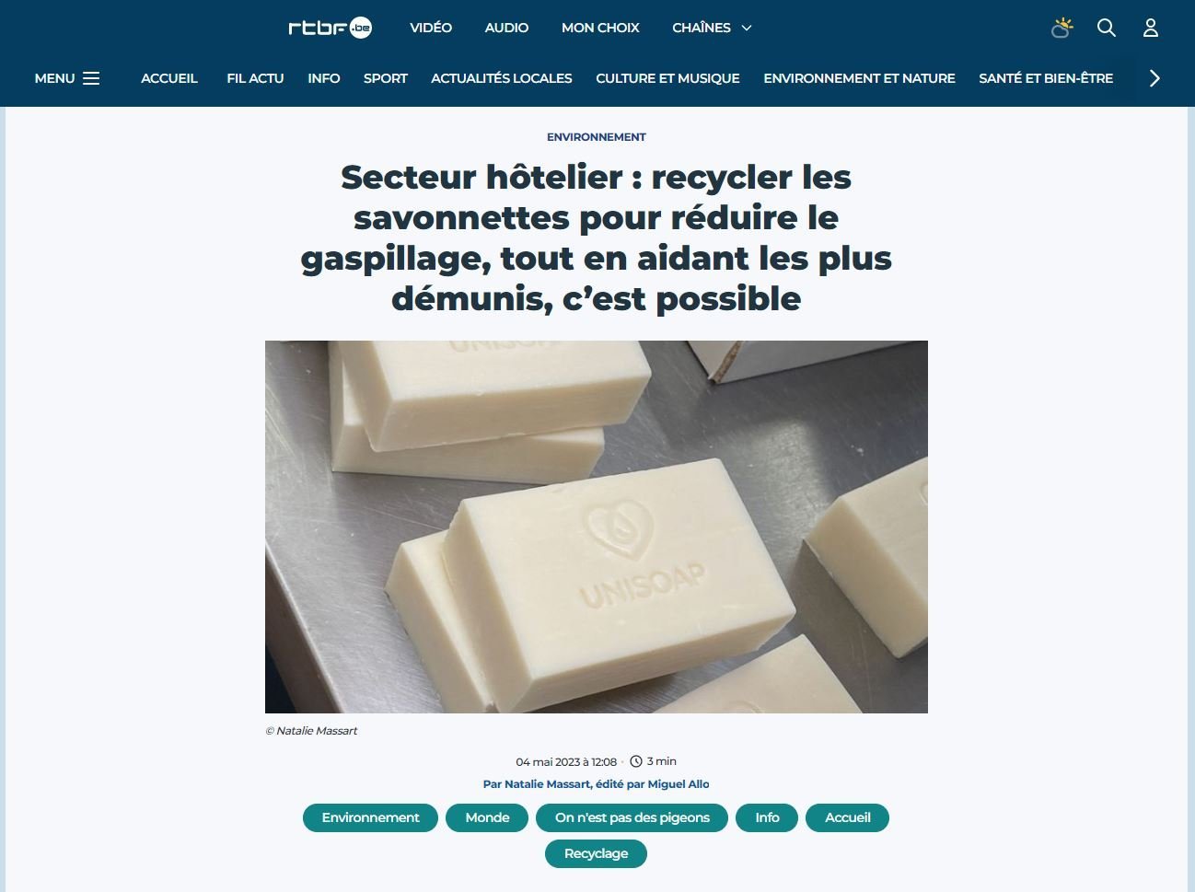Screen dimensions: 1195x892
Task: Open the hamburger MENU icon
Action: 91,78
